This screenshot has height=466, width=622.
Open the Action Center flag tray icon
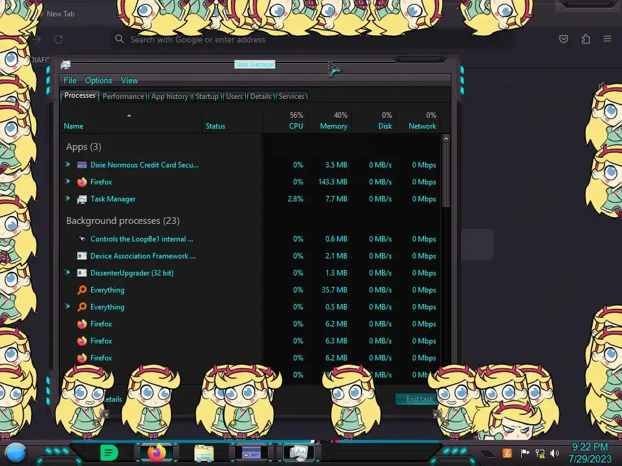[525, 453]
